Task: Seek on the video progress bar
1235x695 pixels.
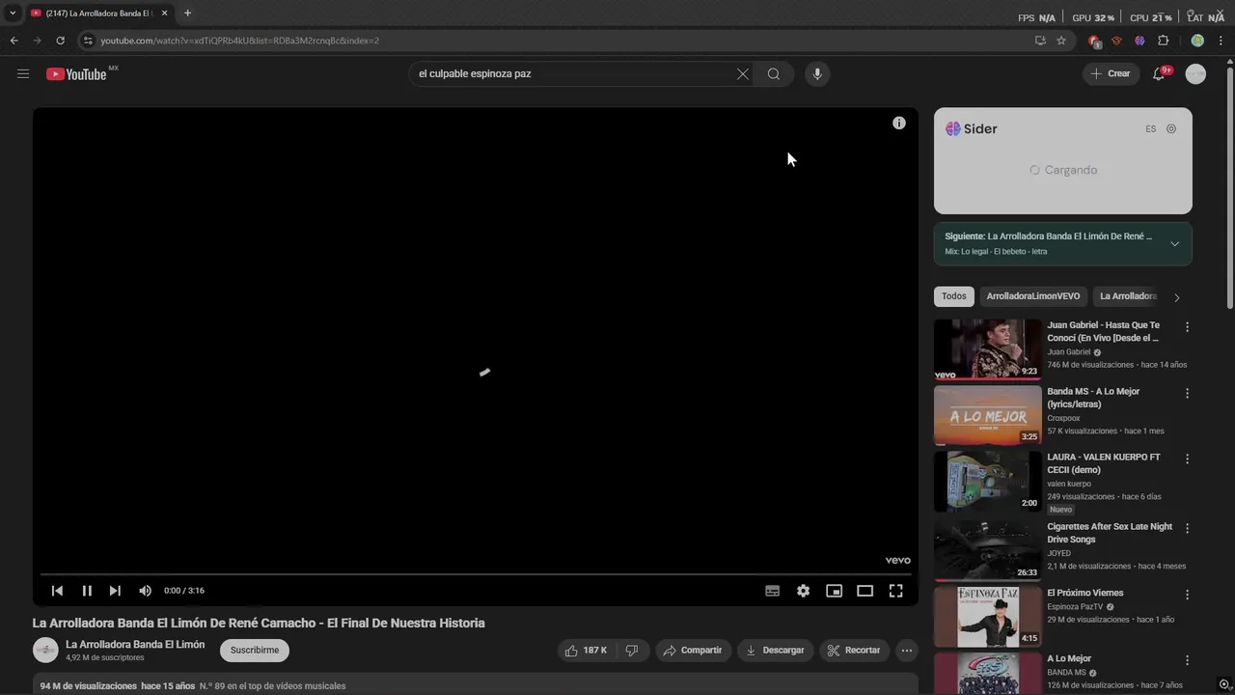Action: (476, 573)
